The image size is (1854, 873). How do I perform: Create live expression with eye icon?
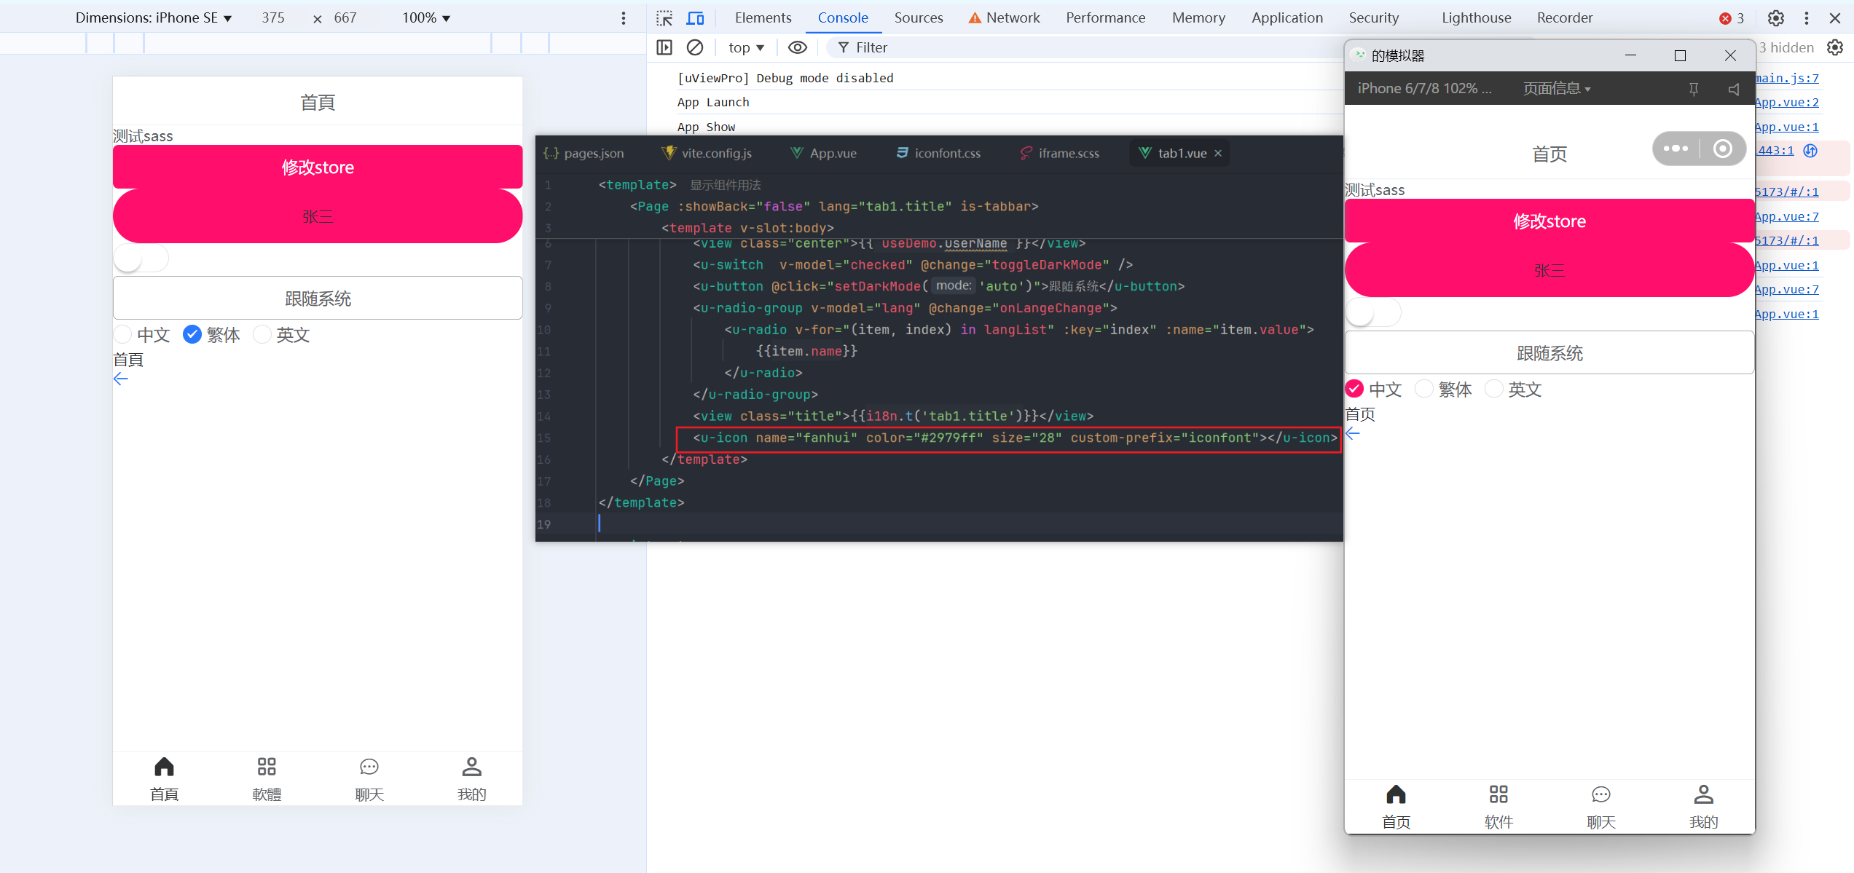click(x=798, y=47)
